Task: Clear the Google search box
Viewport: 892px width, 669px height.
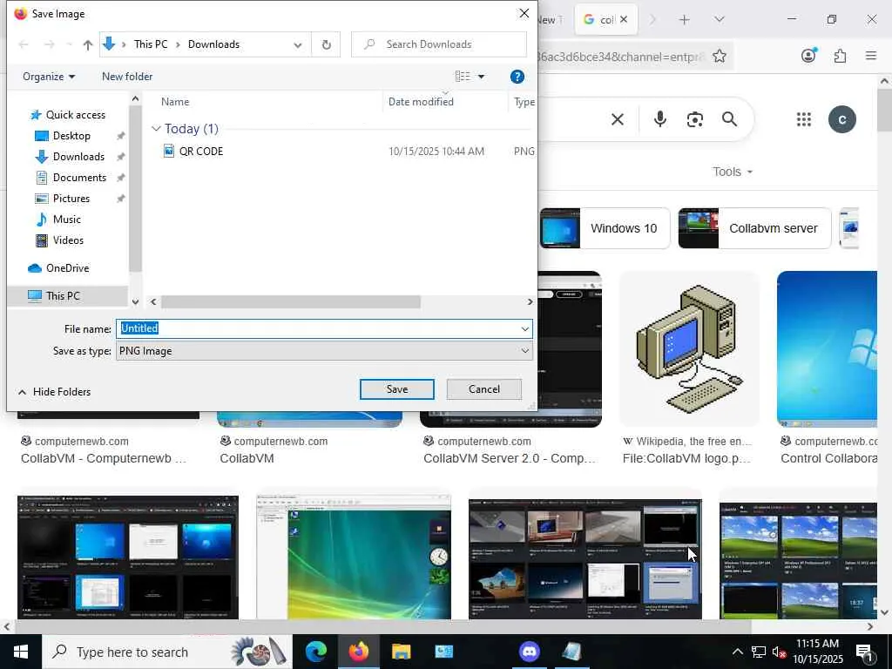Action: point(618,119)
